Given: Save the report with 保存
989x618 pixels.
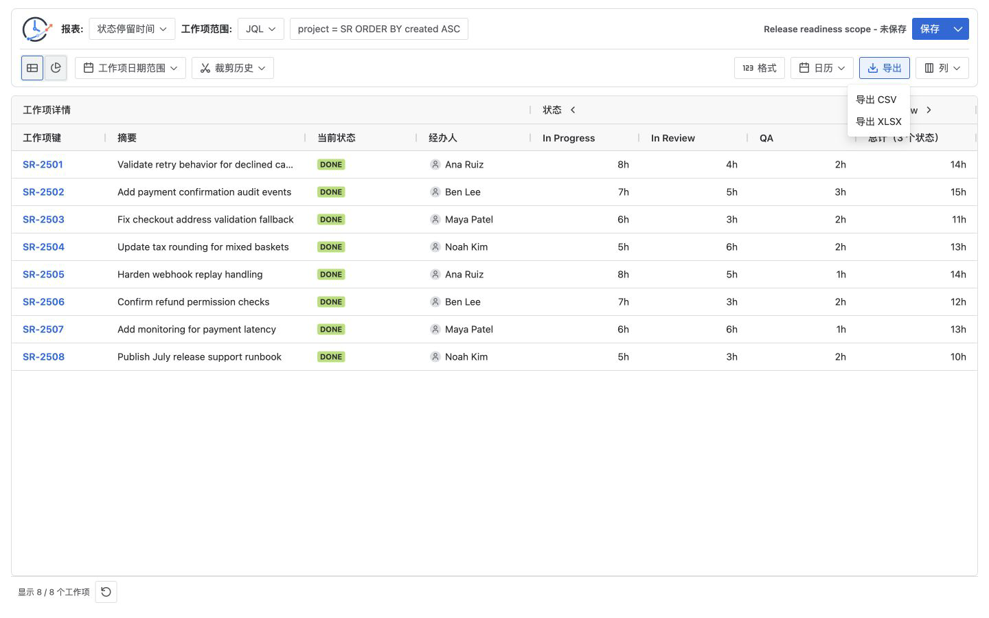Looking at the screenshot, I should tap(930, 29).
